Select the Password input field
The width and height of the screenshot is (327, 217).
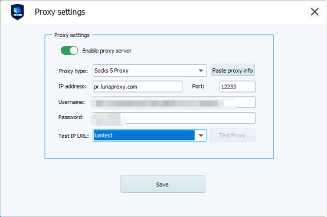point(174,118)
